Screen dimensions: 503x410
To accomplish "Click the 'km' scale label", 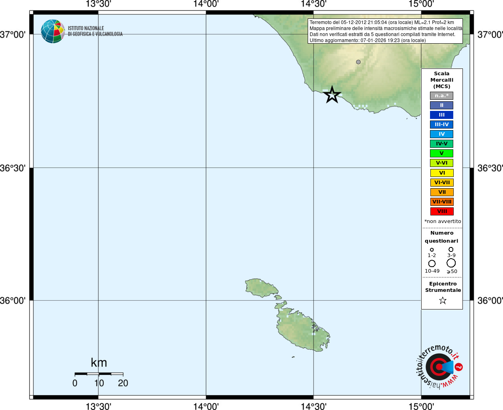I will click(x=99, y=363).
